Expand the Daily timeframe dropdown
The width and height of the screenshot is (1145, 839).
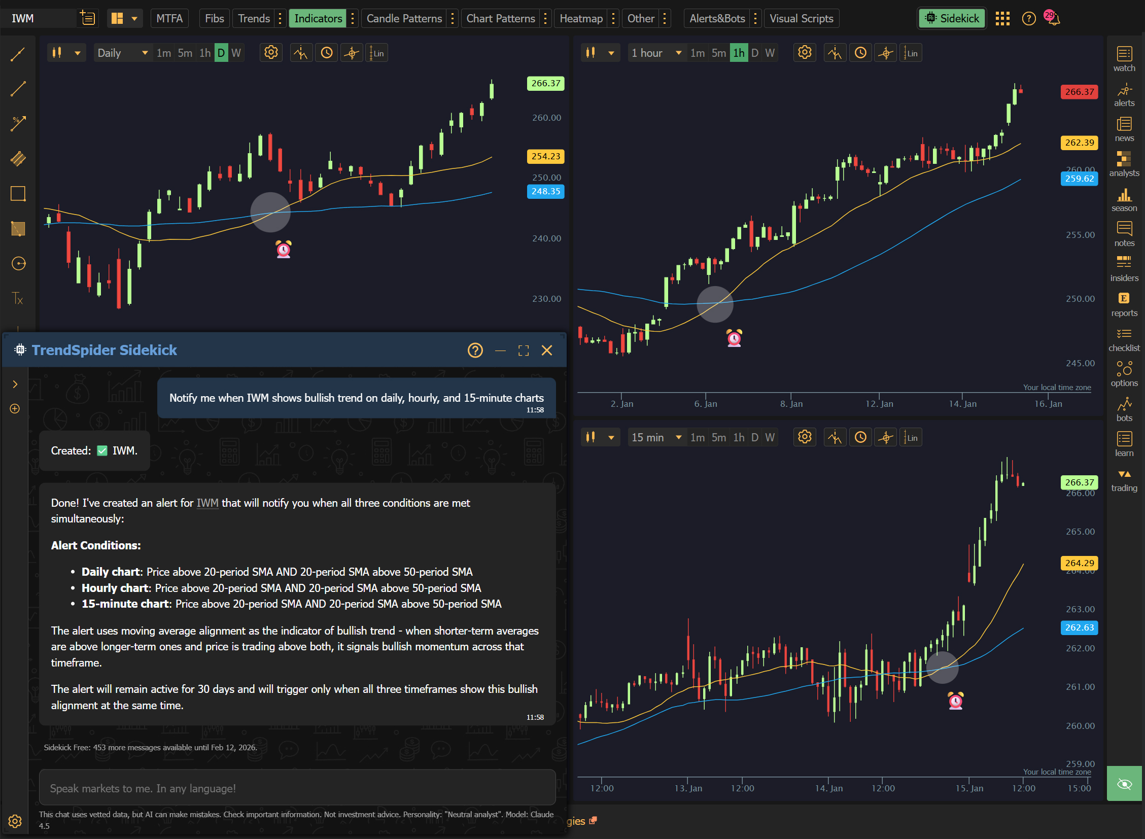pos(122,53)
